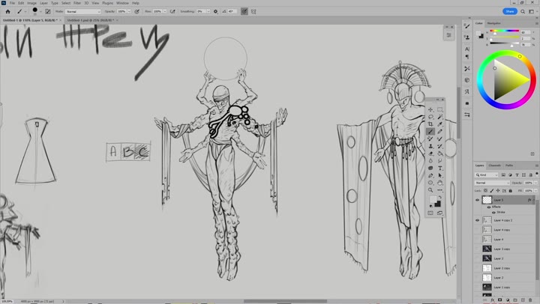This screenshot has width=540, height=304.
Task: Toggle pressure for size button in options bar
Action: click(244, 11)
